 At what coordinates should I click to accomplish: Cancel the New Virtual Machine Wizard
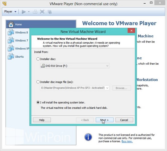124,120
